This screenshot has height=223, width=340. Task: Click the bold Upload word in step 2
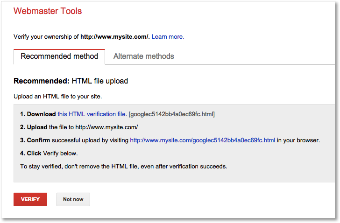[x=37, y=127]
